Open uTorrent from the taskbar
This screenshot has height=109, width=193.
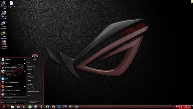pos(30,107)
